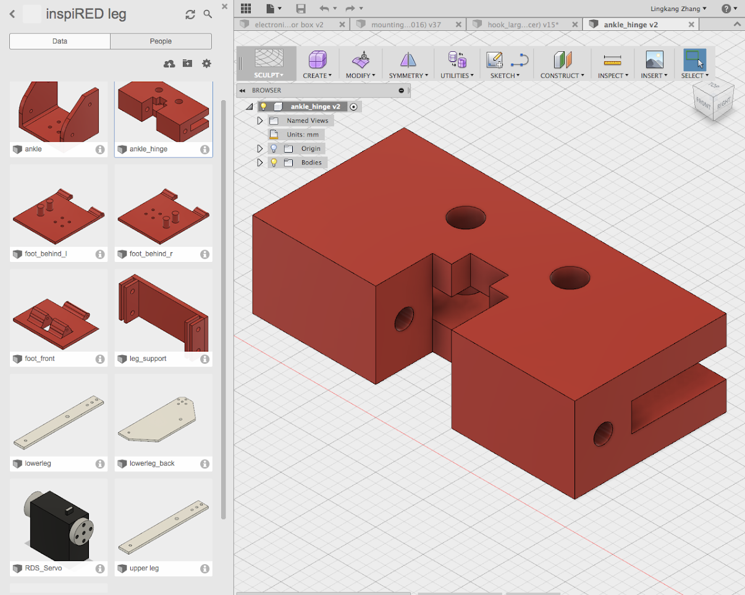
Task: Open the SKETCH menu
Action: pos(505,75)
